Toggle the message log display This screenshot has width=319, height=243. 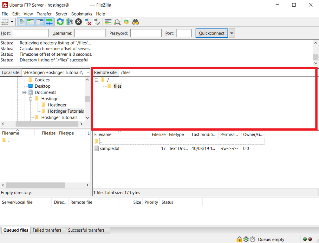click(x=21, y=22)
